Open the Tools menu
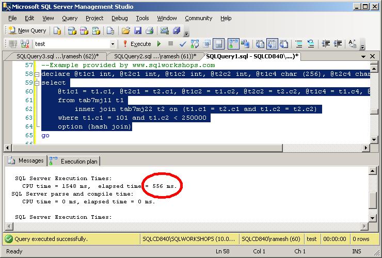382x258 pixels. (142, 18)
